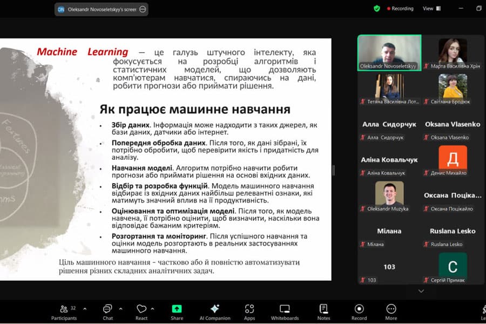
Task: Click the Record control
Action: [x=359, y=311]
